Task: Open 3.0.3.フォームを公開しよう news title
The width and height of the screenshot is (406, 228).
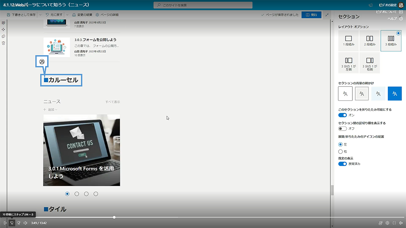Action: [x=95, y=40]
